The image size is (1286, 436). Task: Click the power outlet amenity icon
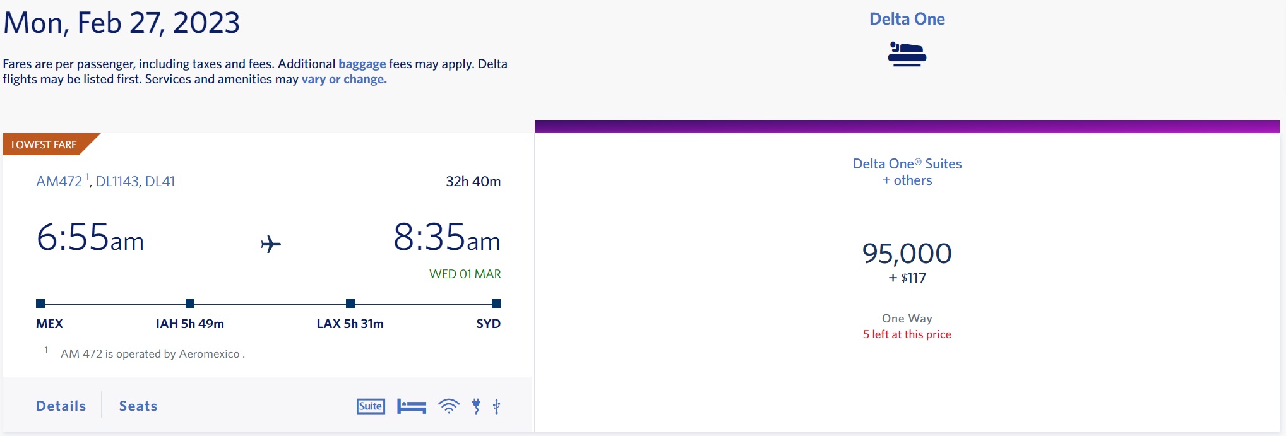click(x=477, y=406)
